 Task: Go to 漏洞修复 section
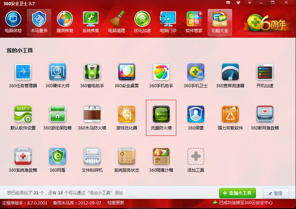[x=65, y=22]
